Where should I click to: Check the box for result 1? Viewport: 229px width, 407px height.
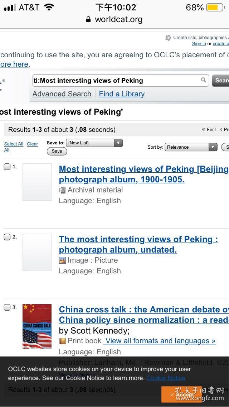pos(7,167)
